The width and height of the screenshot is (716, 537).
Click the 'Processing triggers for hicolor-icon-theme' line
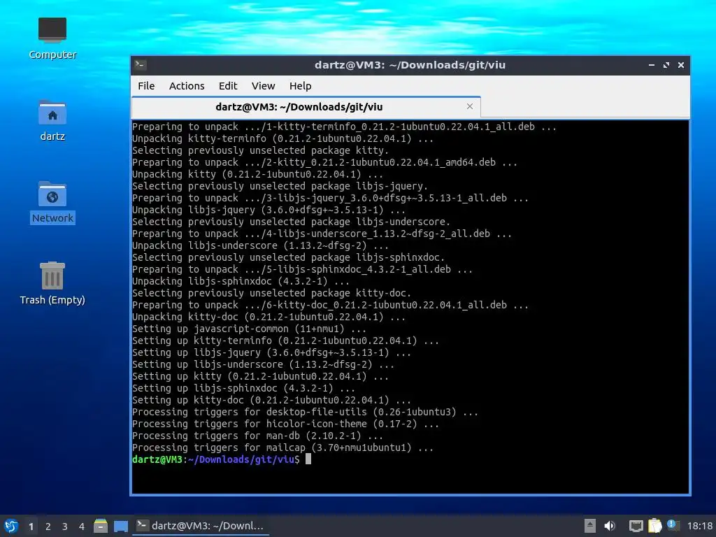285,424
